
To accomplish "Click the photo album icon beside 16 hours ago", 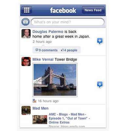I will 34,101.
